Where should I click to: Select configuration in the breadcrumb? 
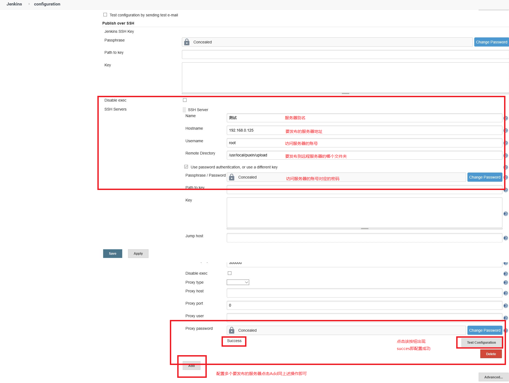pyautogui.click(x=47, y=4)
